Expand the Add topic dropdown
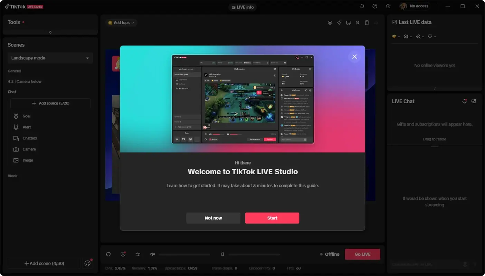Viewport: 485px width, 276px height. click(121, 22)
